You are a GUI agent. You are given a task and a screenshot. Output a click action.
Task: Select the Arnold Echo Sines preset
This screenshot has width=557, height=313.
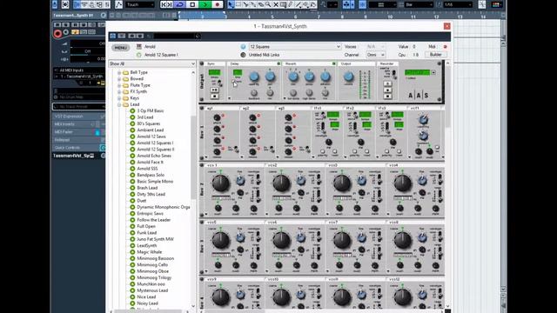(154, 156)
